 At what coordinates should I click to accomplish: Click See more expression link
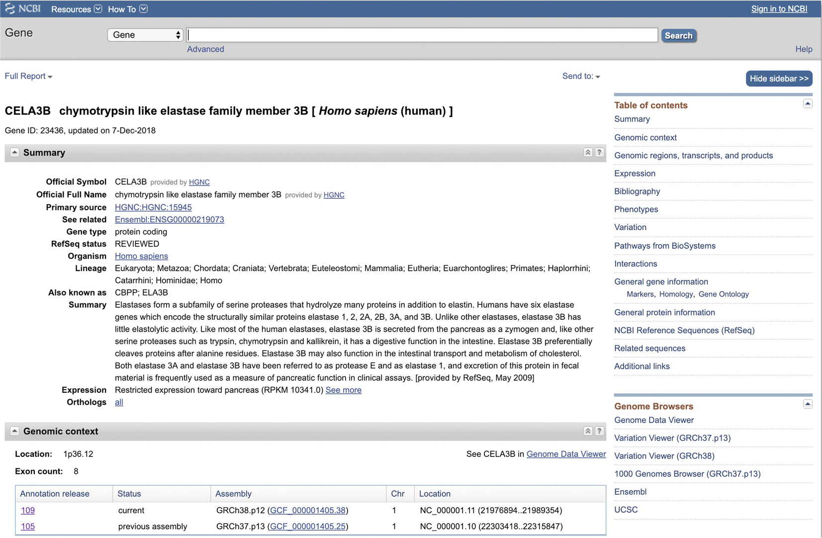coord(343,390)
